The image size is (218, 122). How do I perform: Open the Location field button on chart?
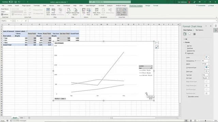(x=145, y=66)
